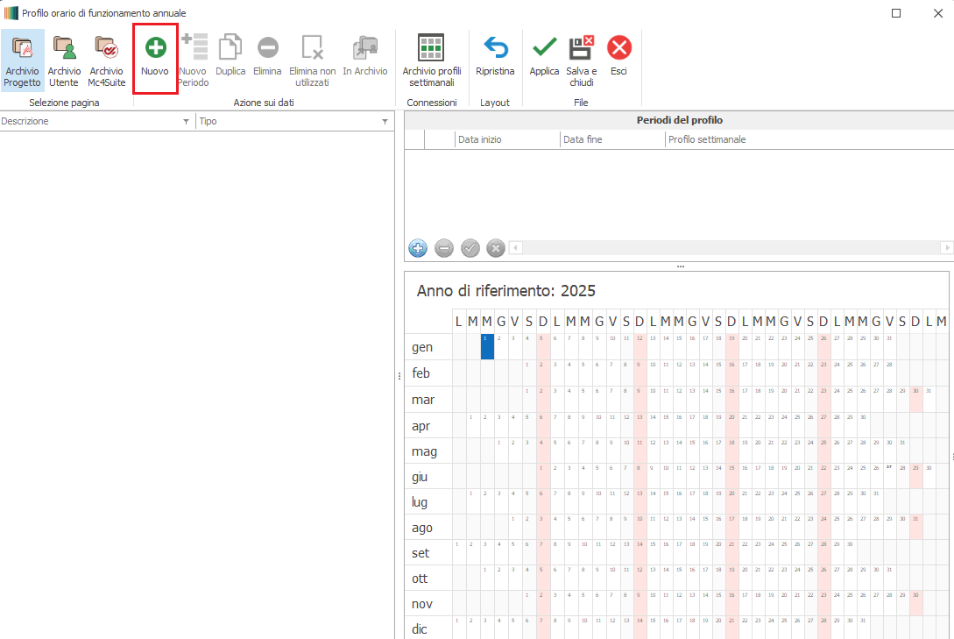Click the horizontal splitter dots above calendar
This screenshot has width=954, height=639.
coord(680,266)
